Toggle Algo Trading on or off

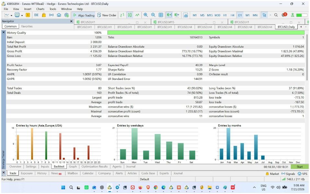pyautogui.click(x=84, y=15)
